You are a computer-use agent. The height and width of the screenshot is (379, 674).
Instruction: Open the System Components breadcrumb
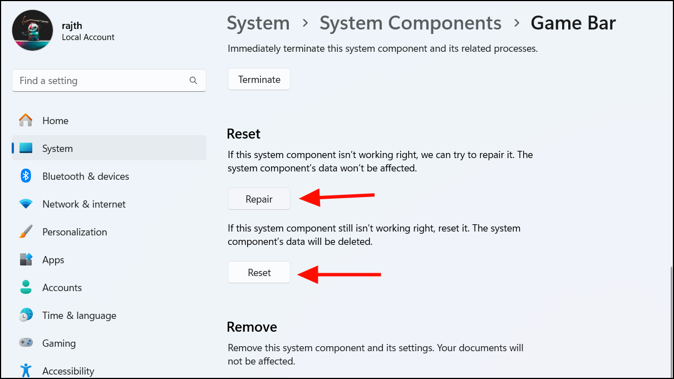pos(410,23)
